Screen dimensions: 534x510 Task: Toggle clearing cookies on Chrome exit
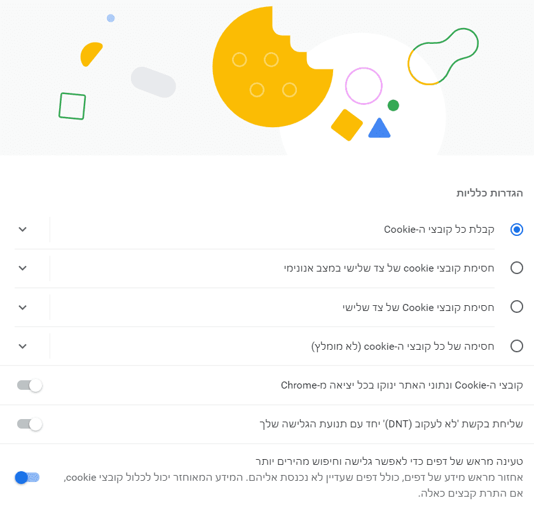(29, 385)
